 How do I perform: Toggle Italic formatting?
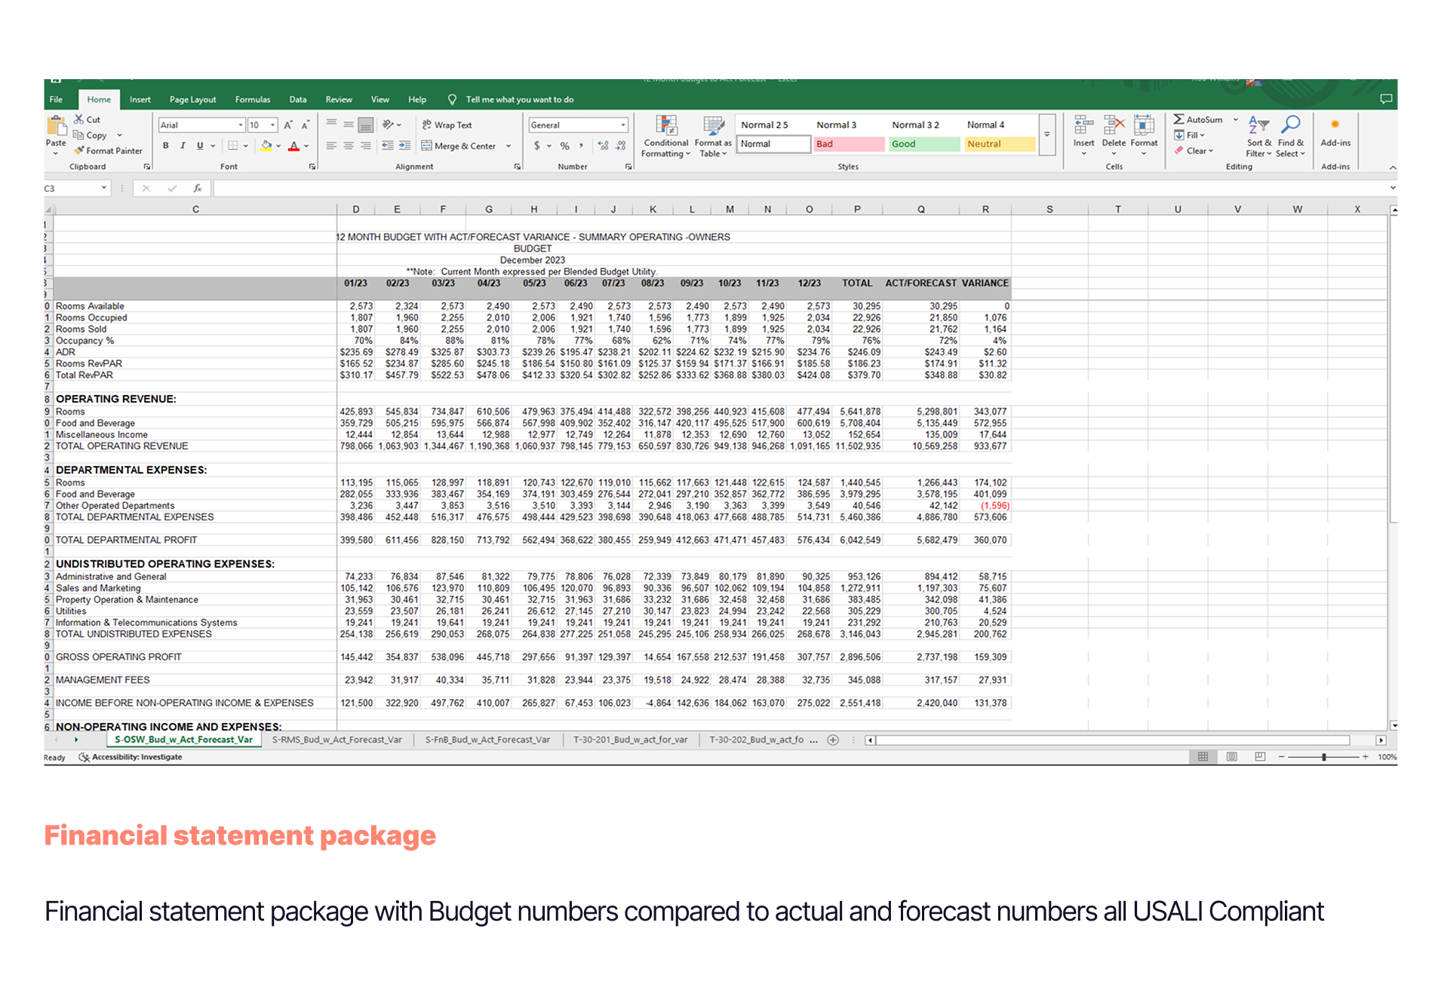click(182, 146)
